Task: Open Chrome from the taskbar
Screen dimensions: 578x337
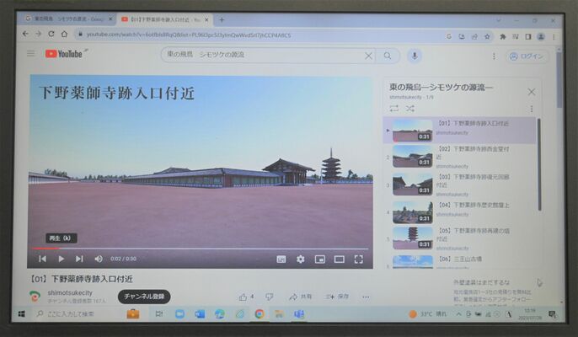Action: [x=260, y=313]
